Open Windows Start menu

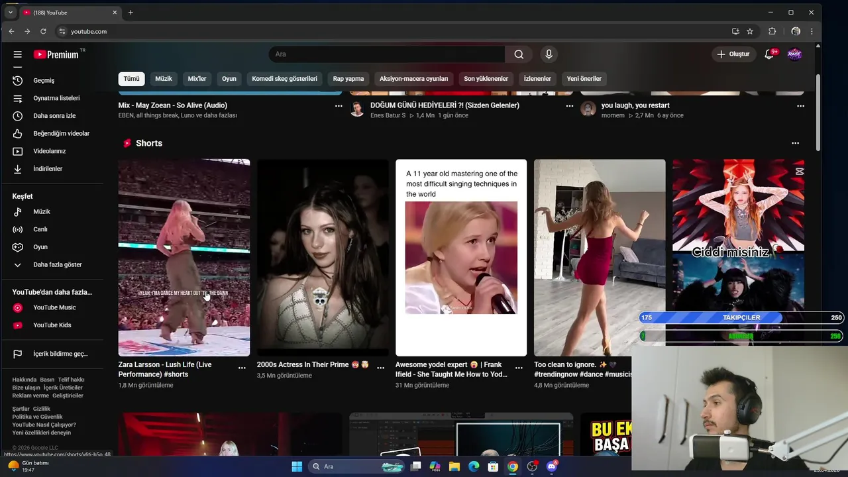pos(297,466)
